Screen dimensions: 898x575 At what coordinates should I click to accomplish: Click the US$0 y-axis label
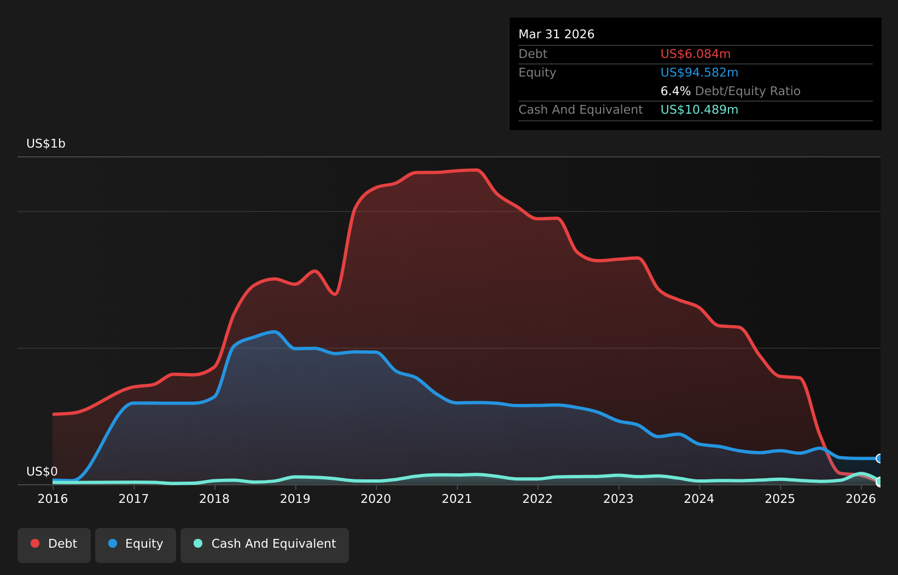[x=42, y=472]
